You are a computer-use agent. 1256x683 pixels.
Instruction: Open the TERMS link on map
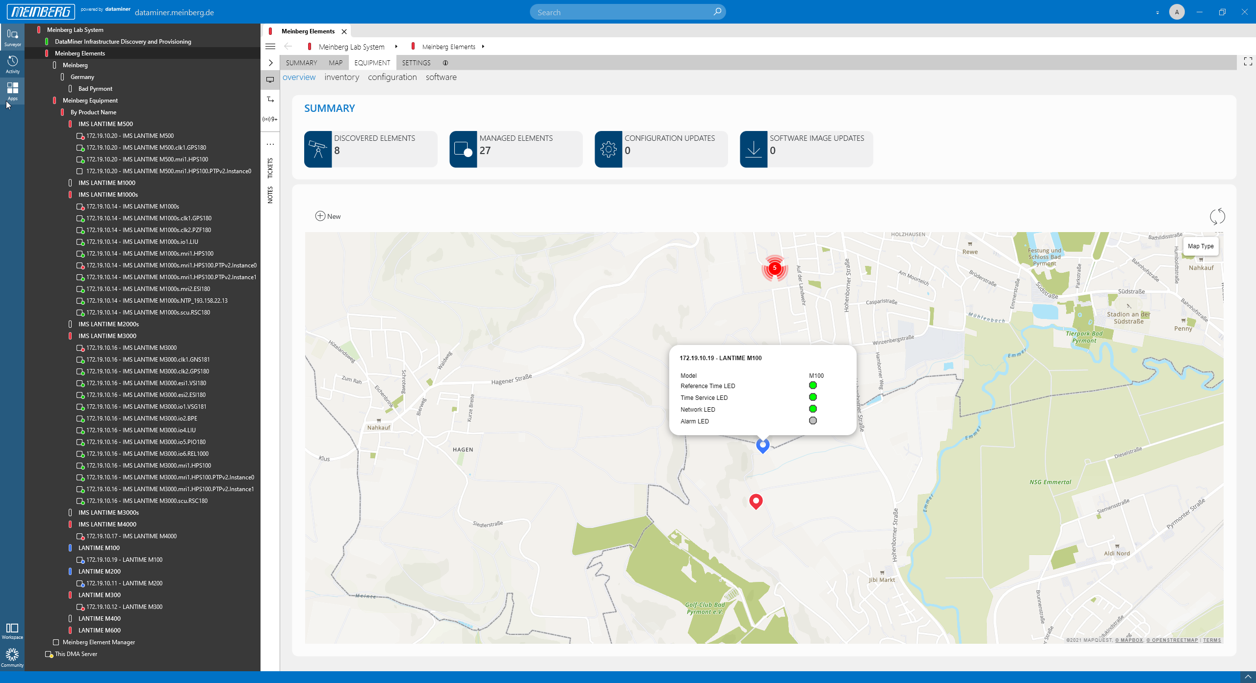coord(1212,640)
